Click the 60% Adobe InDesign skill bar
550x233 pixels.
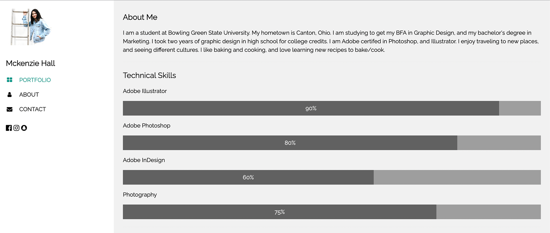pyautogui.click(x=248, y=177)
